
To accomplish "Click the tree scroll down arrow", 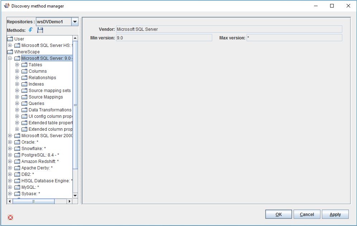I will click(75, 196).
